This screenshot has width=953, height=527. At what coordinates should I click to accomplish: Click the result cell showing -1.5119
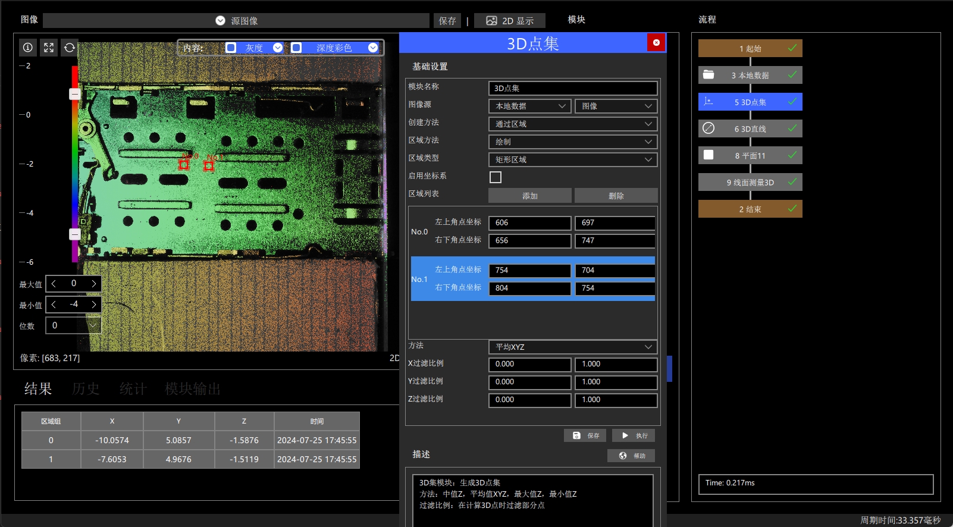click(x=244, y=459)
